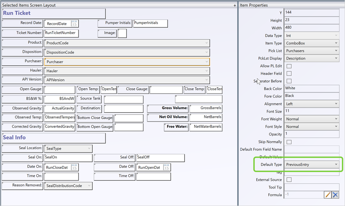Click the Back Color field
The height and width of the screenshot is (206, 345).
point(311,88)
